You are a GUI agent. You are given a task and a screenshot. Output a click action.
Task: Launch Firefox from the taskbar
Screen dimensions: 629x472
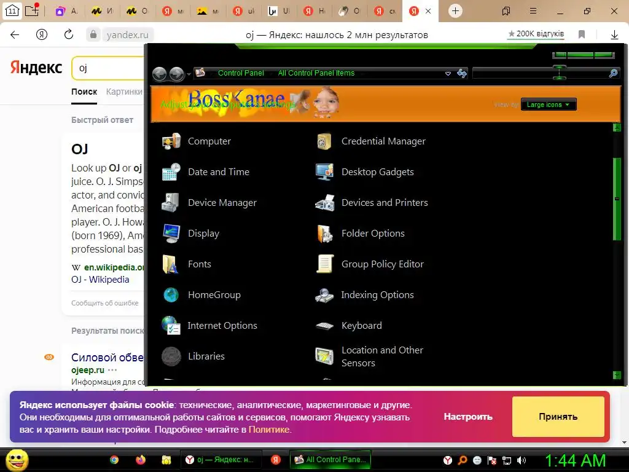(141, 460)
